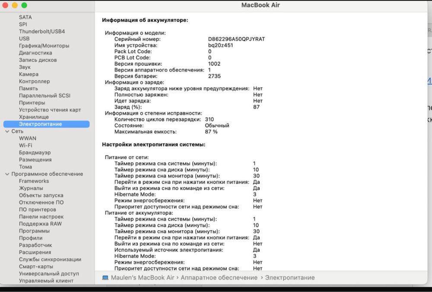The width and height of the screenshot is (432, 292).
Task: Select Поддержка RAW in sidebar
Action: pos(41,224)
